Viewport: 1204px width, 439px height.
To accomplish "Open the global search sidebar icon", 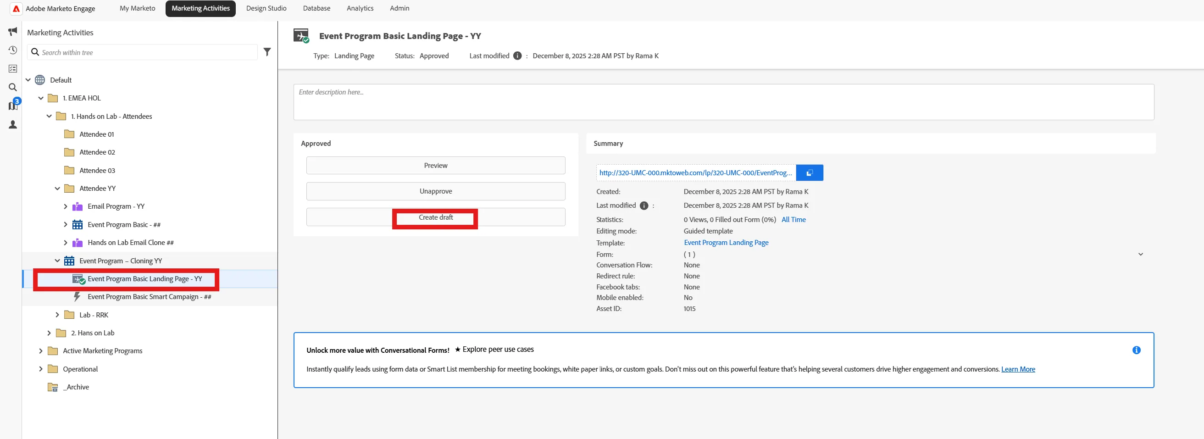I will pyautogui.click(x=13, y=88).
